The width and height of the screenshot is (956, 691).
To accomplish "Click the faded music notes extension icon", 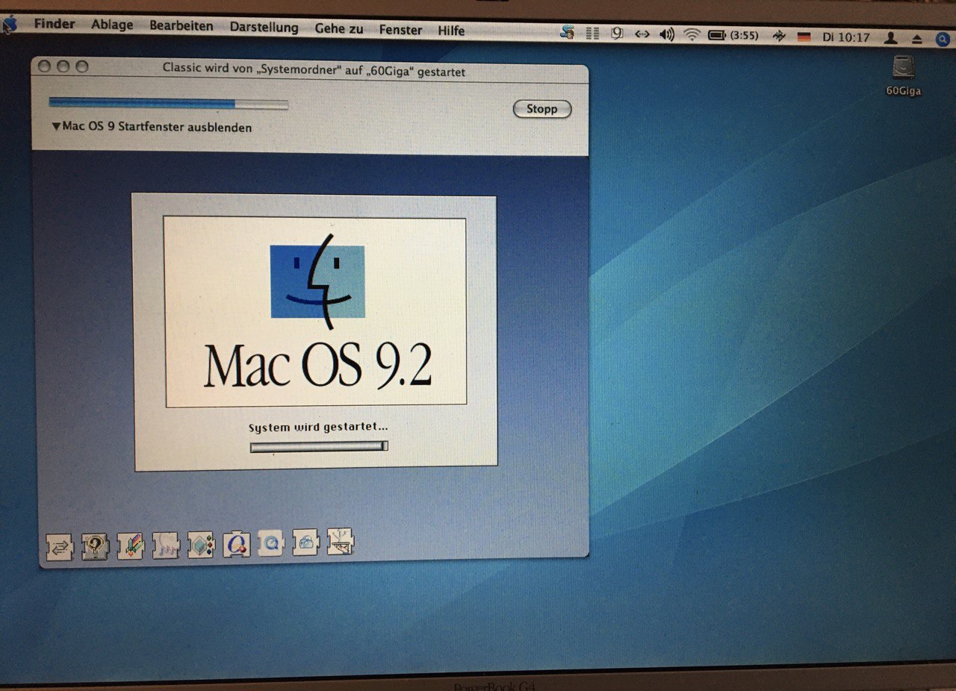I will click(166, 545).
